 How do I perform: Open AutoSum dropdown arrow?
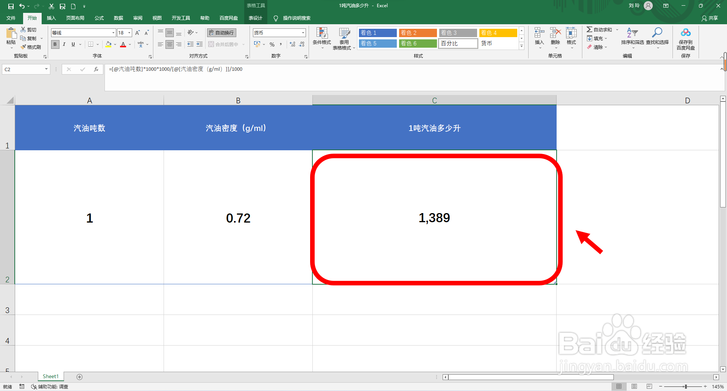[617, 30]
